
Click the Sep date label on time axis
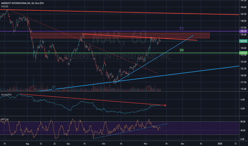(x=68, y=144)
